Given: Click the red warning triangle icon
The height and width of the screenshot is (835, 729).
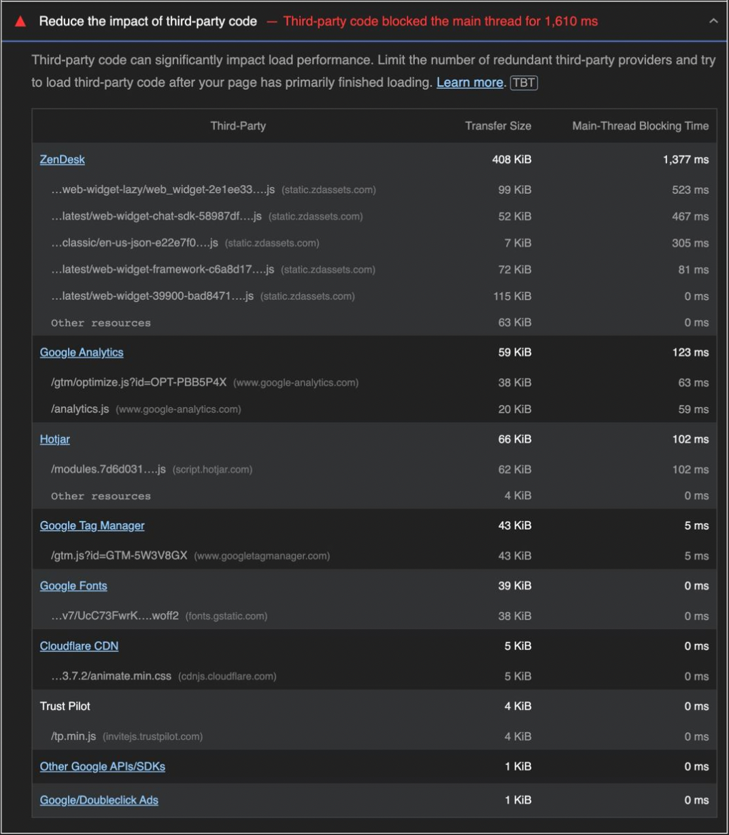Looking at the screenshot, I should 20,22.
